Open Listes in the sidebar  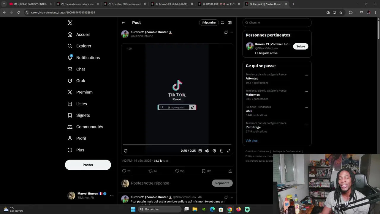[x=77, y=104]
